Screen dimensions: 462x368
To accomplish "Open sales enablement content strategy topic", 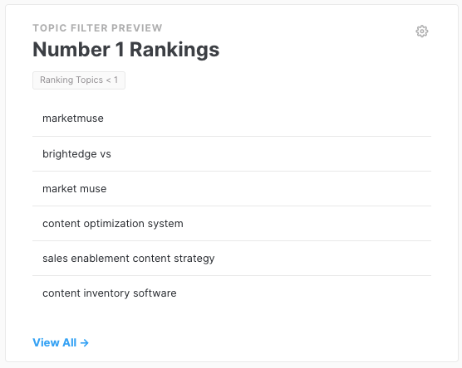I will point(232,259).
